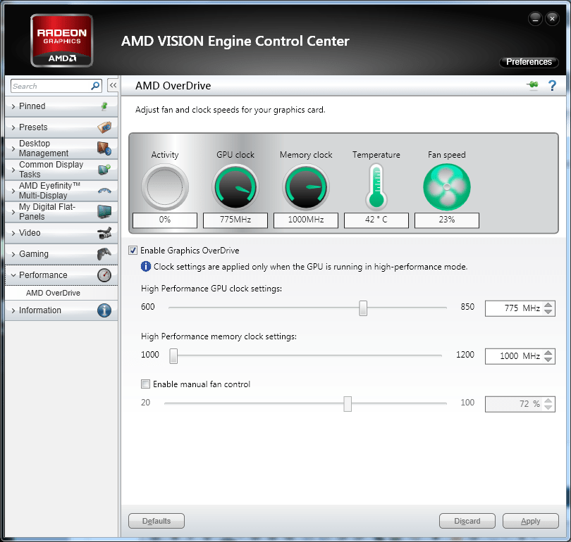Image resolution: width=571 pixels, height=542 pixels.
Task: Disable Enable Graphics OverDrive
Action: (133, 250)
